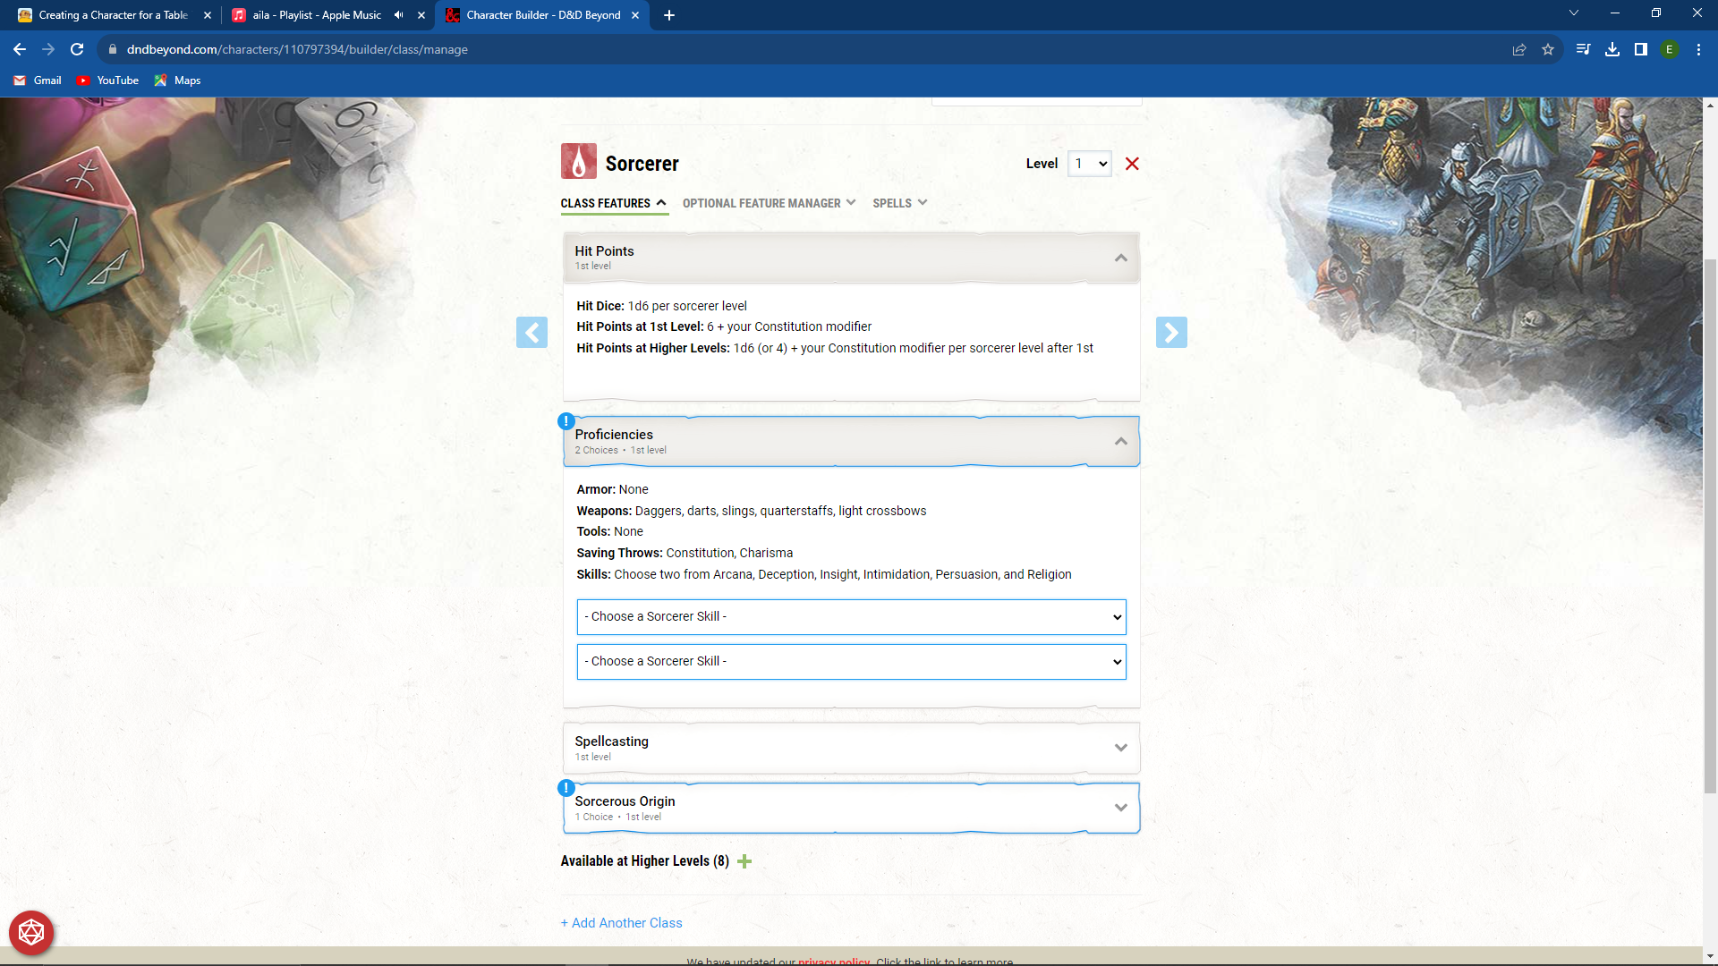The image size is (1718, 966).
Task: Click the blue left arrow to go back
Action: pyautogui.click(x=532, y=332)
